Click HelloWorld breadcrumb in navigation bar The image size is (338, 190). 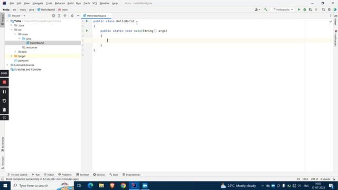[46, 9]
